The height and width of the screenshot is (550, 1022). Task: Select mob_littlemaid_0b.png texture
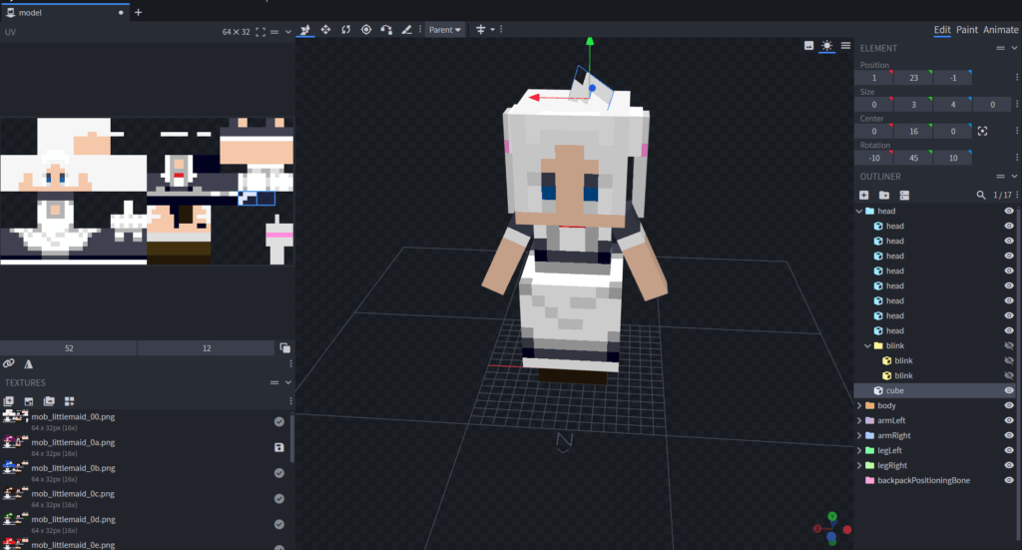(x=73, y=467)
